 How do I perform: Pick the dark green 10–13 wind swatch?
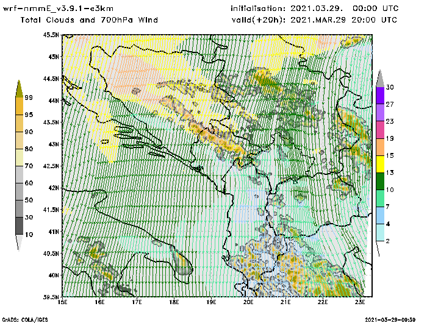pyautogui.click(x=380, y=181)
